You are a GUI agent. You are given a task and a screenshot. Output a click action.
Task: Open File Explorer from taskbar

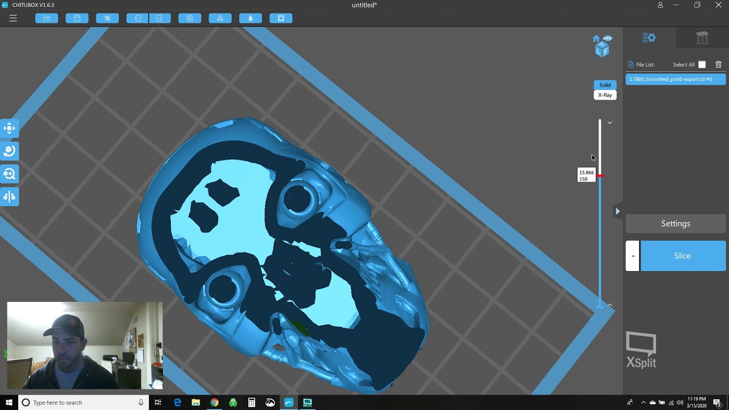[x=196, y=403]
